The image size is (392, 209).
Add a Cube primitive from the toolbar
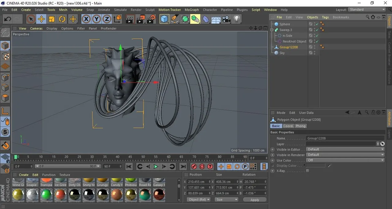pos(164,19)
